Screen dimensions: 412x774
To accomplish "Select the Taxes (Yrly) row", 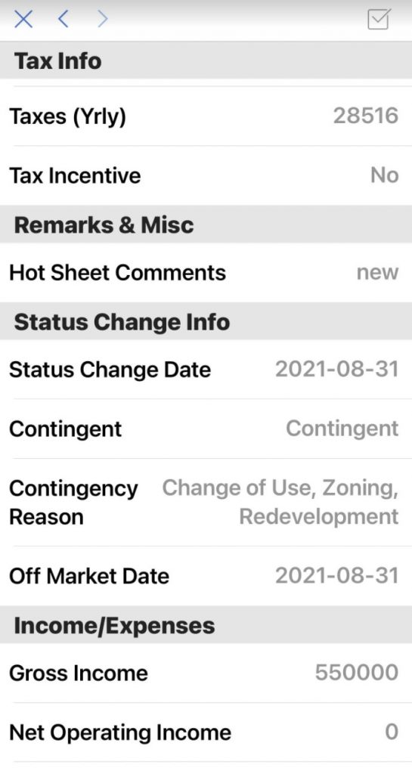I will [206, 116].
